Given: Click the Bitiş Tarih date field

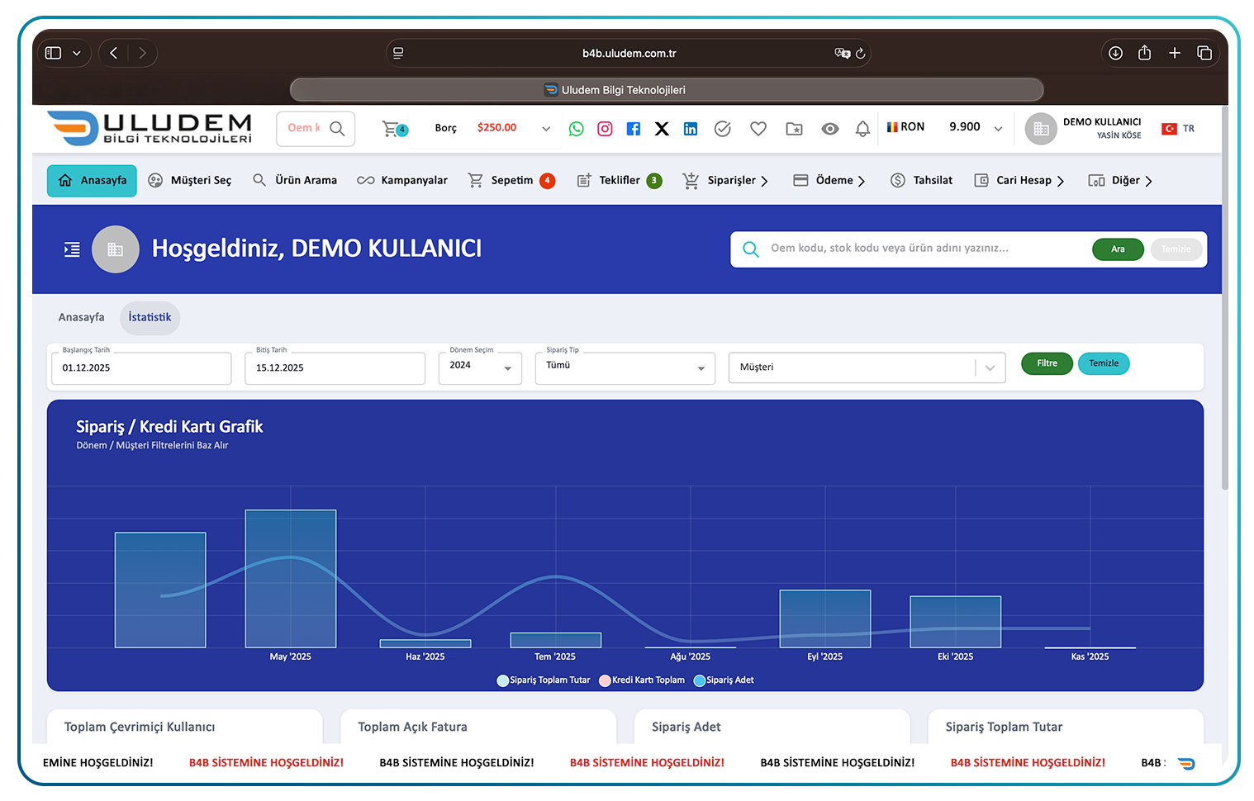Looking at the screenshot, I should tap(335, 368).
